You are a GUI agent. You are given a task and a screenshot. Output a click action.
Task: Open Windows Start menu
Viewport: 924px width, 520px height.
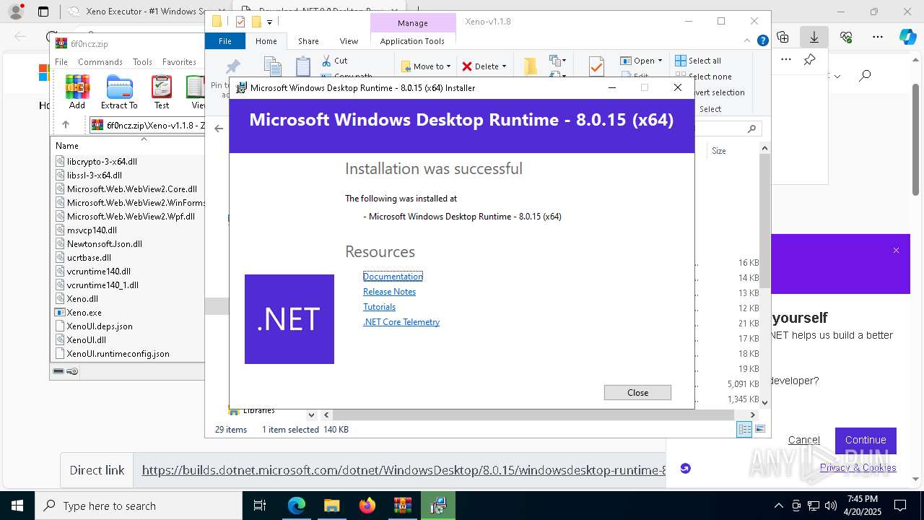coord(17,506)
